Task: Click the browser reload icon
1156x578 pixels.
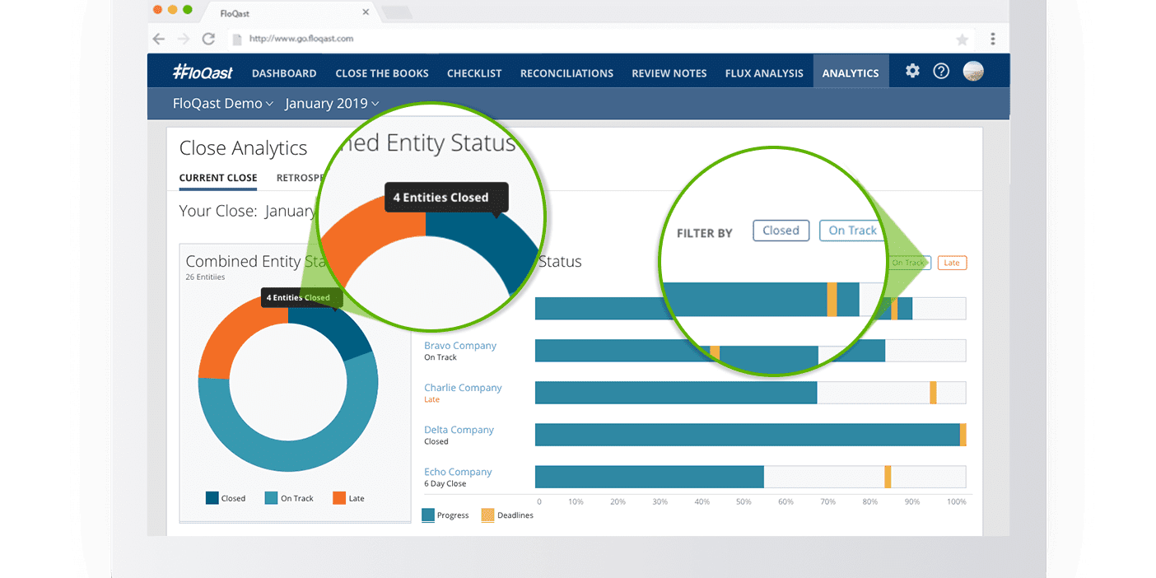Action: (x=208, y=39)
